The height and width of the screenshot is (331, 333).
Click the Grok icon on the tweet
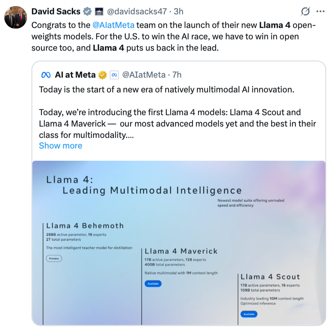305,11
